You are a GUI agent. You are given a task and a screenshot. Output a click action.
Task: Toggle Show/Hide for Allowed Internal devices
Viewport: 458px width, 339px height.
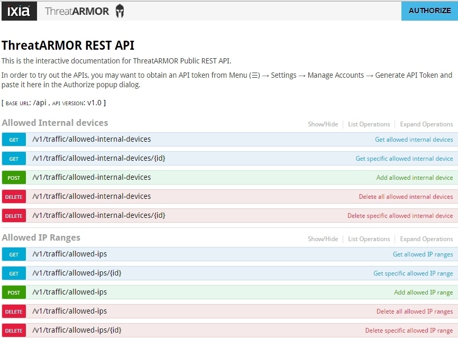point(323,124)
